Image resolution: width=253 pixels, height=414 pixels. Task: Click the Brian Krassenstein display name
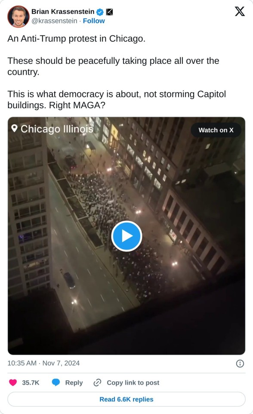63,12
